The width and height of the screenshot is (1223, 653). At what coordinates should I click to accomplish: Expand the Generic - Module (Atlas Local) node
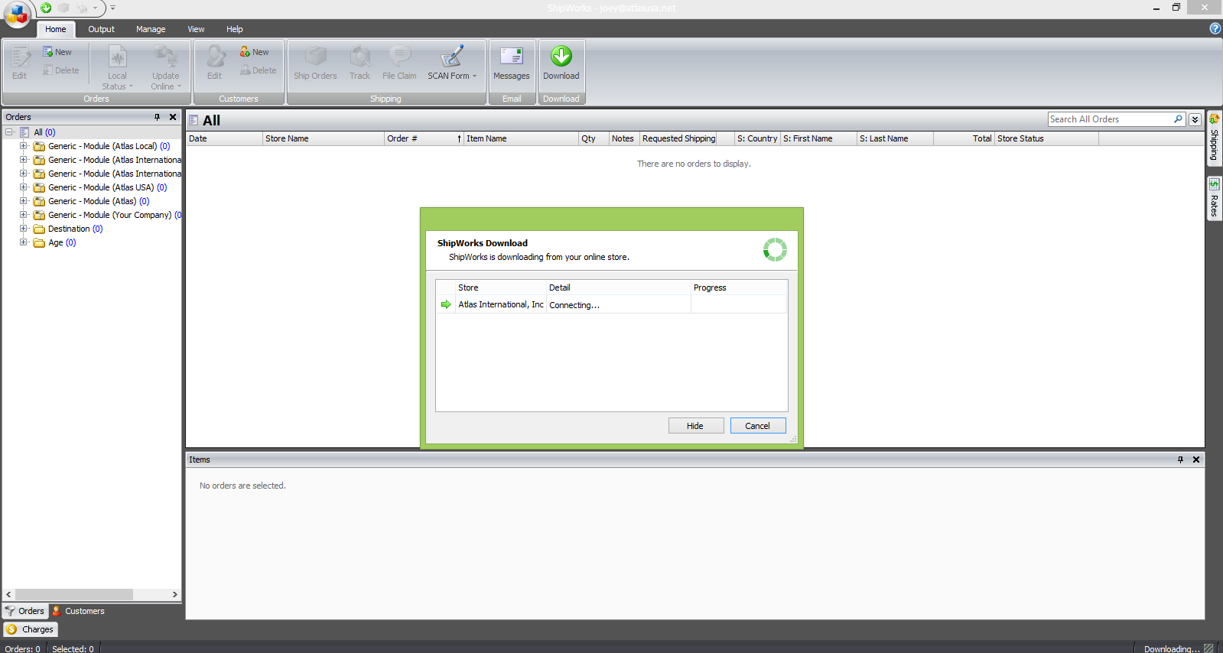(x=23, y=146)
